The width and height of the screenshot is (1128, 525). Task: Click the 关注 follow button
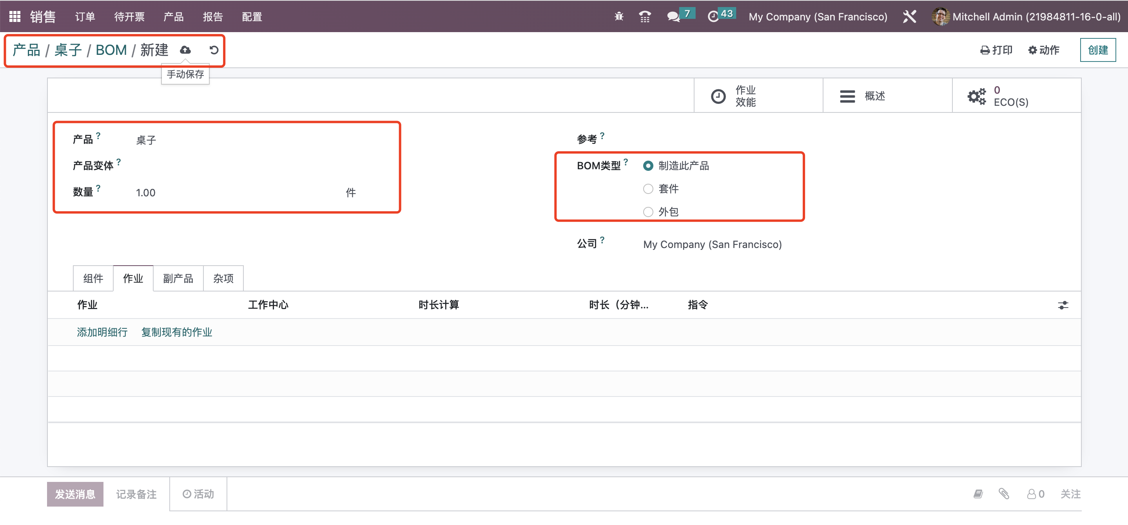(1070, 494)
